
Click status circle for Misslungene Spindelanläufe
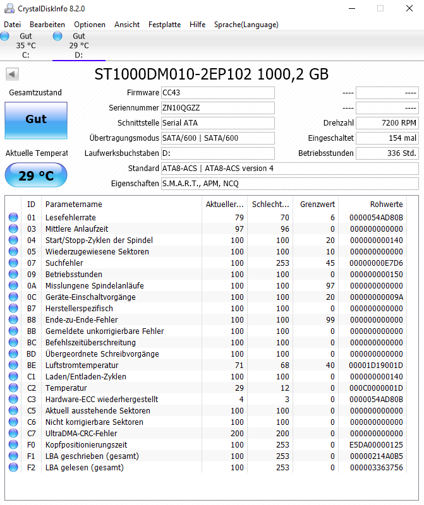coord(13,285)
